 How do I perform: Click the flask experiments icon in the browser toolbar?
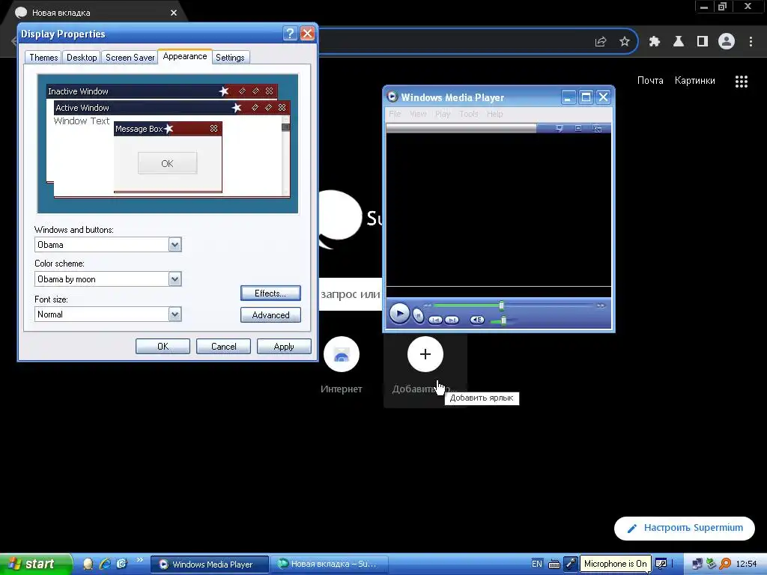pos(678,42)
